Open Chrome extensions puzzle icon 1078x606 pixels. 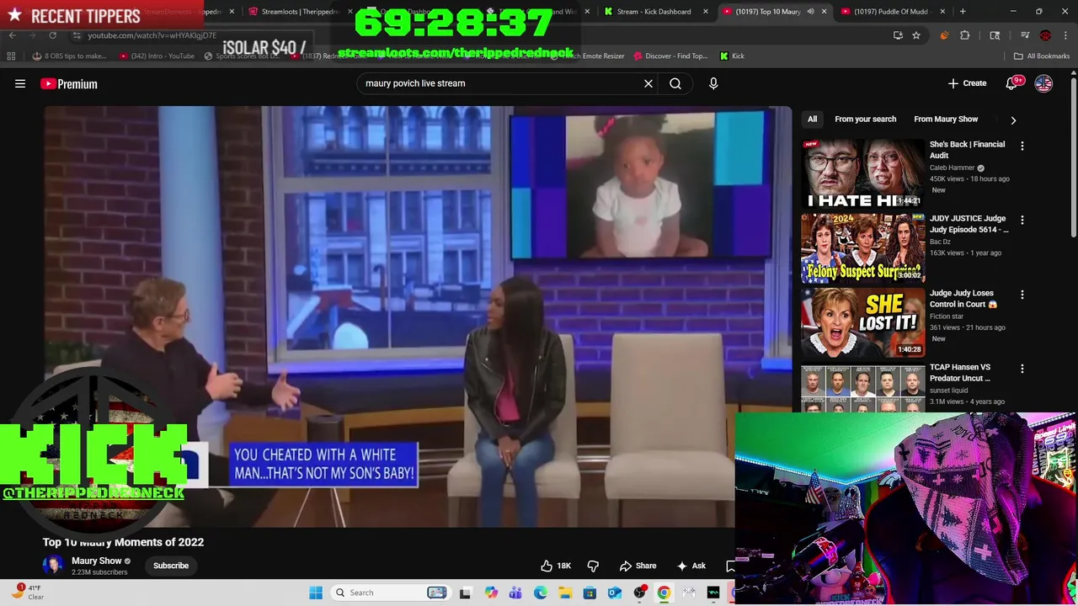click(x=965, y=35)
